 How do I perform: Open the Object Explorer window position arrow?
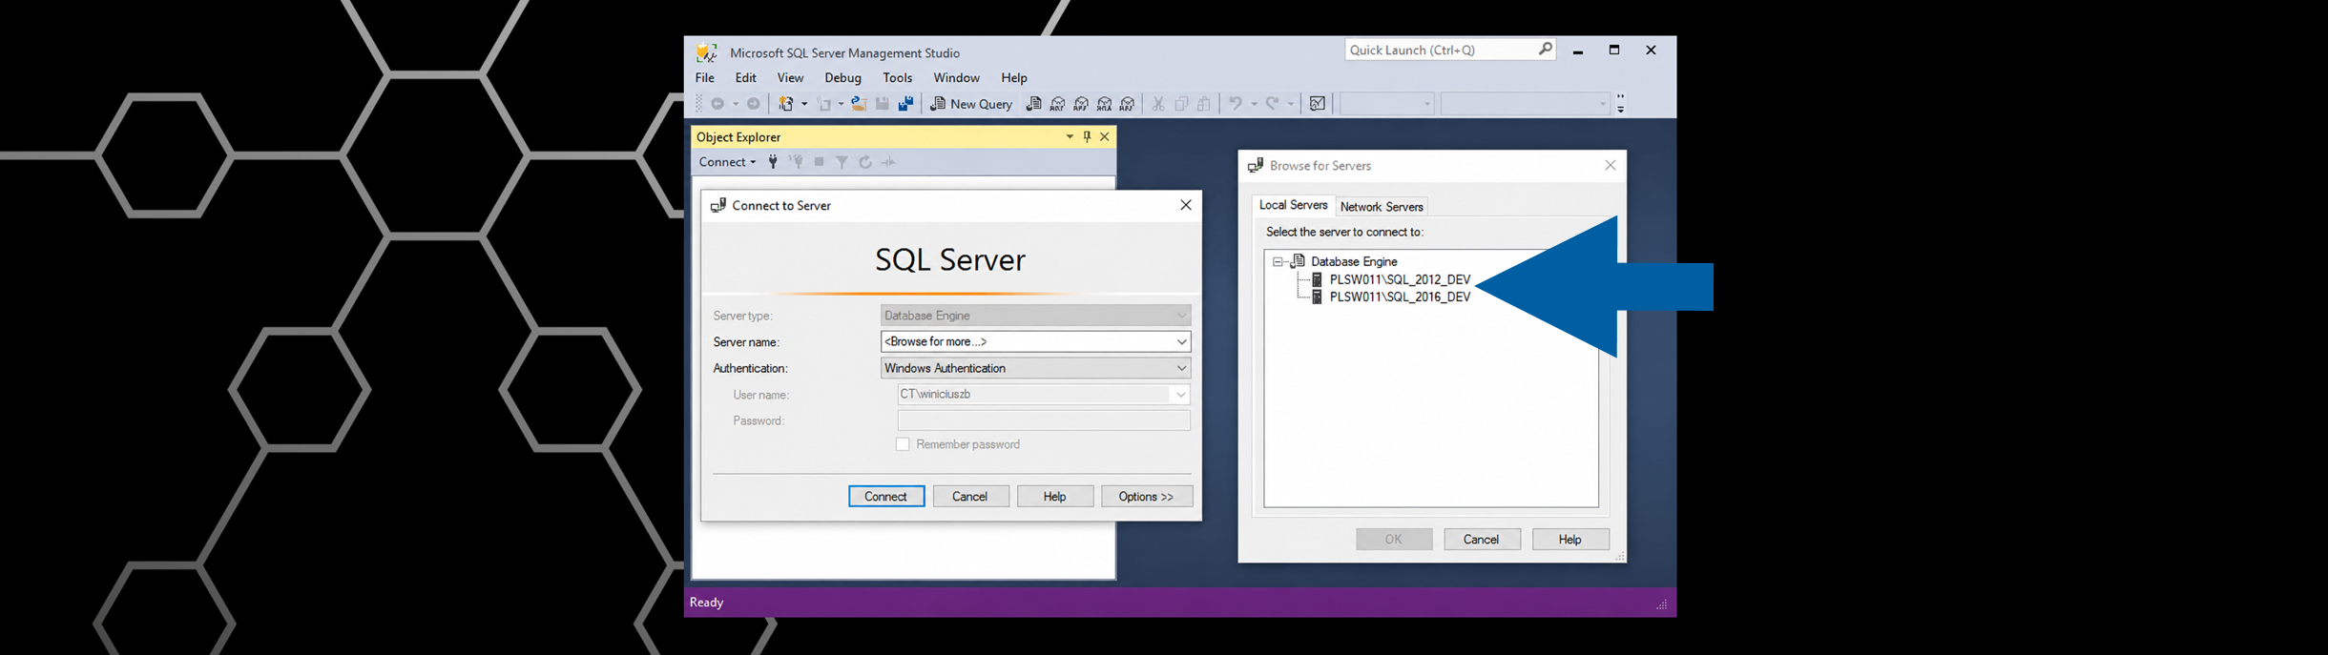1070,136
